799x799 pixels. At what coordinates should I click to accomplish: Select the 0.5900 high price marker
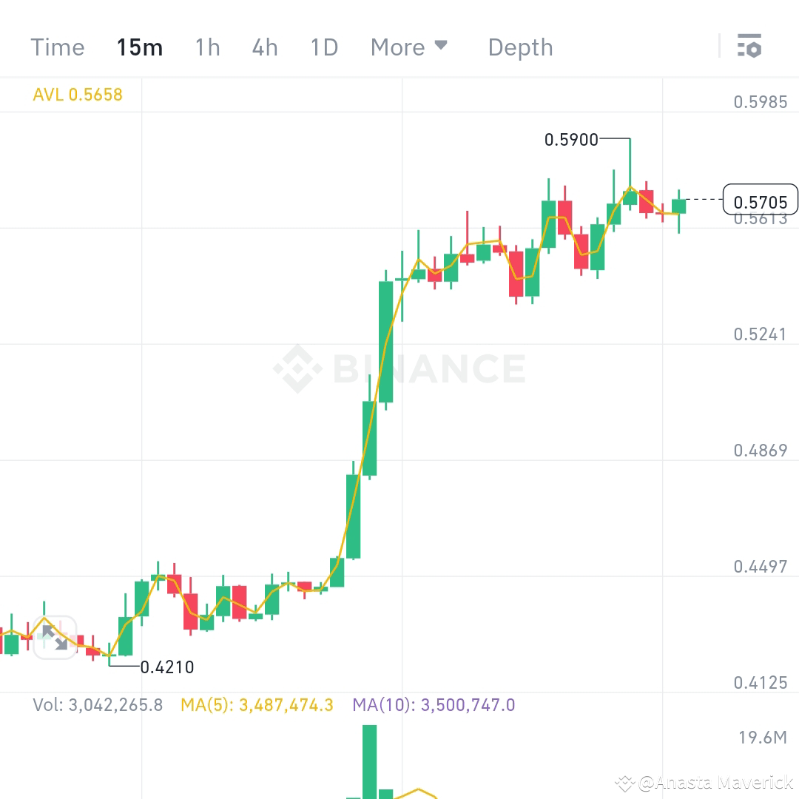point(571,139)
